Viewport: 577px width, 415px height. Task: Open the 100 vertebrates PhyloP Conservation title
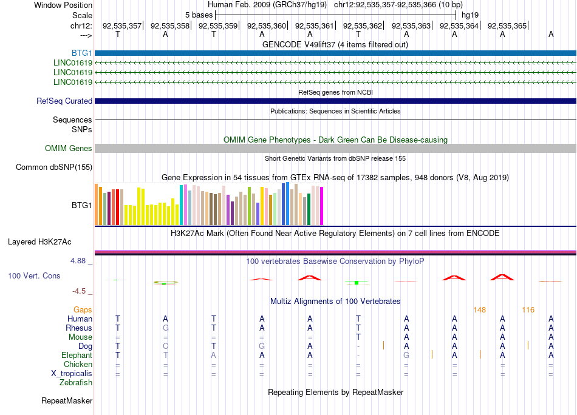[x=335, y=261]
